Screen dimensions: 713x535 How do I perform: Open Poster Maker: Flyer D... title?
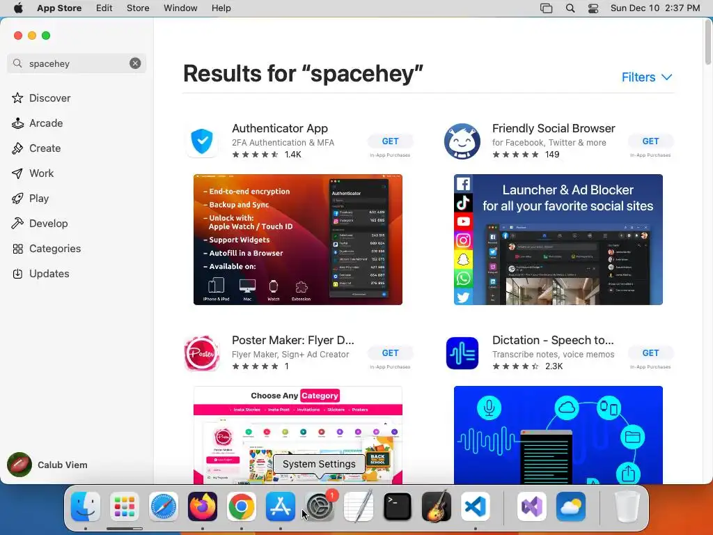(x=293, y=340)
